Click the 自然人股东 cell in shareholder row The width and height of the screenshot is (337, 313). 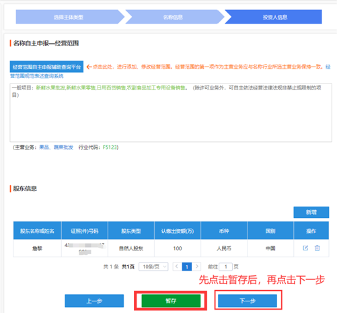pyautogui.click(x=131, y=248)
